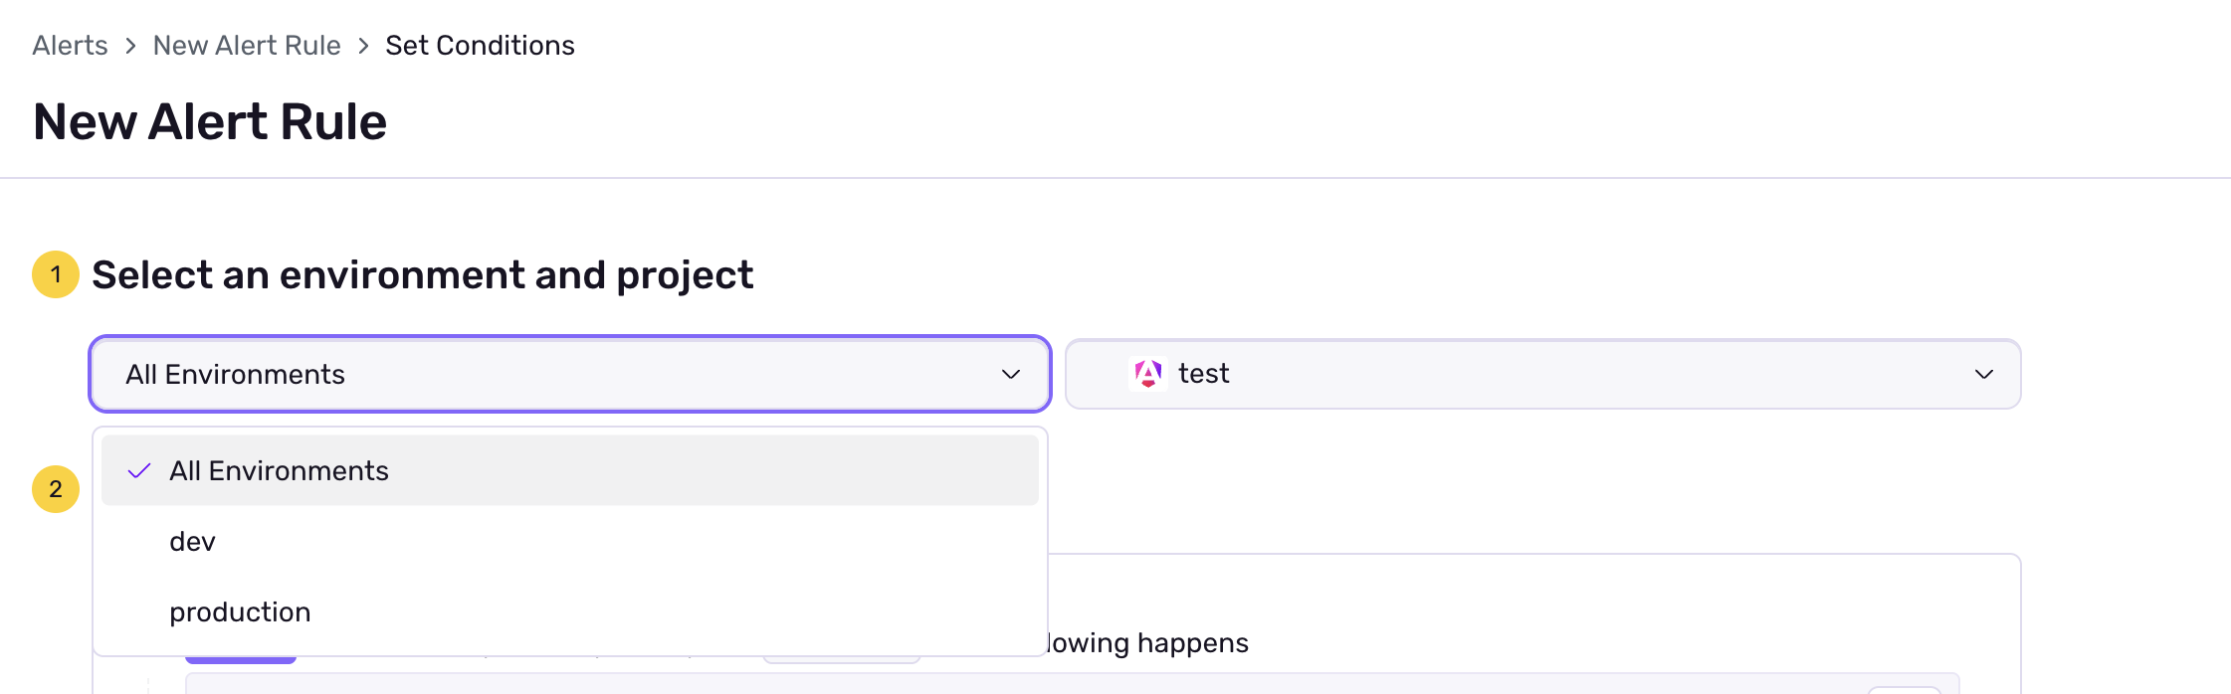Click the New Alert Rule page title
2231x694 pixels.
click(x=210, y=122)
